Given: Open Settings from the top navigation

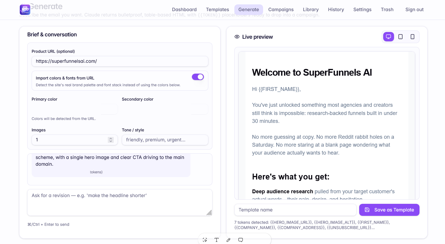Looking at the screenshot, I should tap(362, 10).
